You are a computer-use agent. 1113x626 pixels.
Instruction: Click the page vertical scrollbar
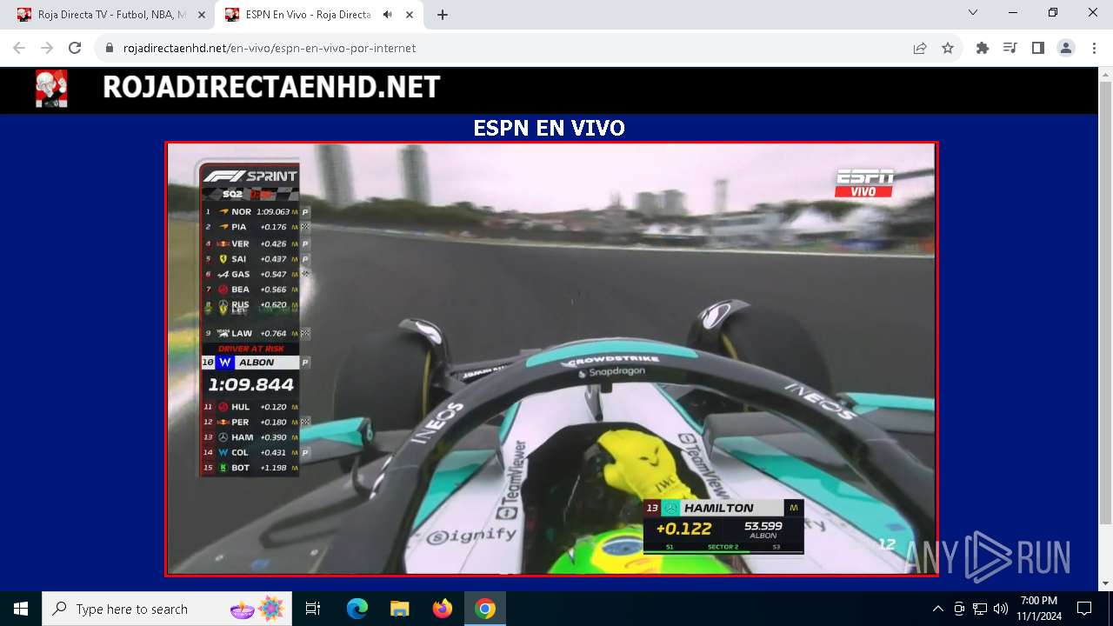coord(1105,304)
